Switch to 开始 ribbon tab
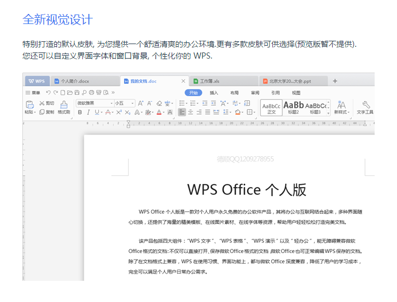 pos(193,93)
